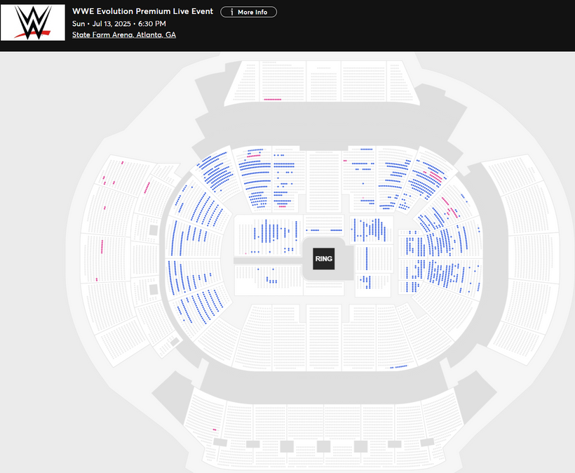Image resolution: width=575 pixels, height=473 pixels.
Task: Select floor section left of the ring
Action: 270,239
